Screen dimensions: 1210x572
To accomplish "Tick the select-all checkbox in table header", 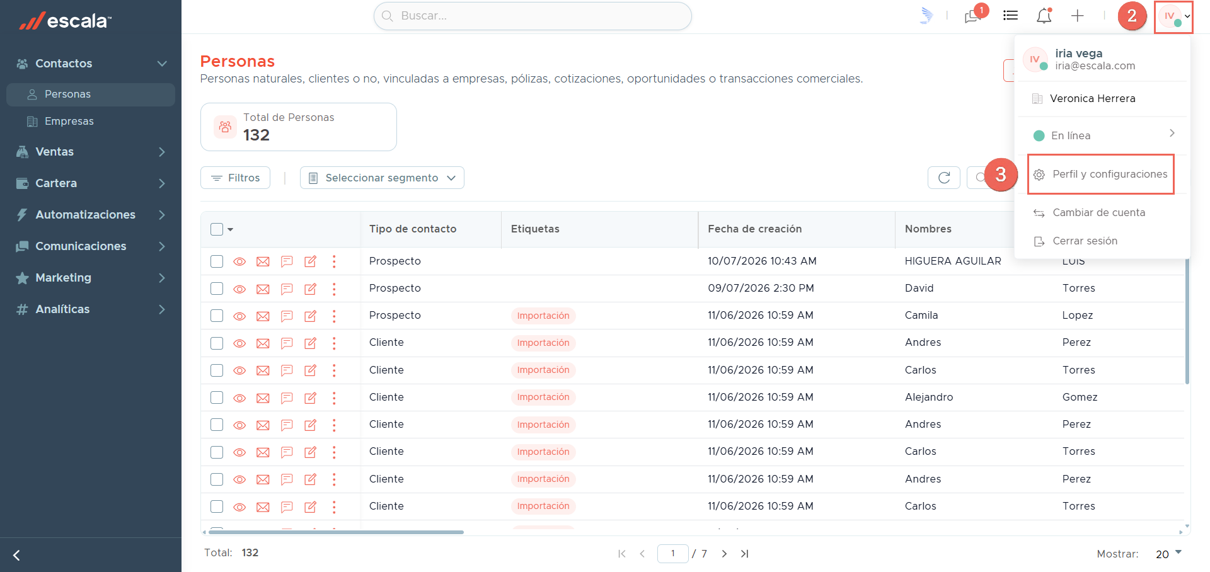I will [x=217, y=229].
